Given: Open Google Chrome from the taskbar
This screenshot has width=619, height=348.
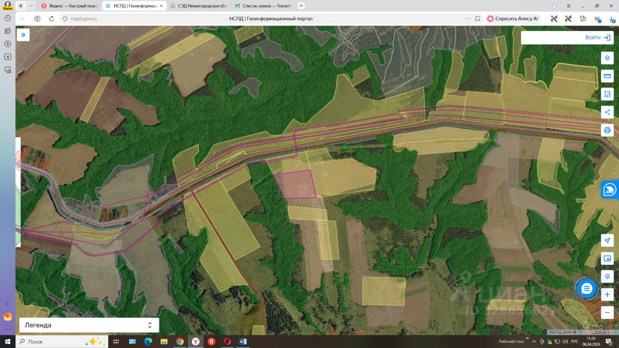Looking at the screenshot, I should click(x=180, y=342).
